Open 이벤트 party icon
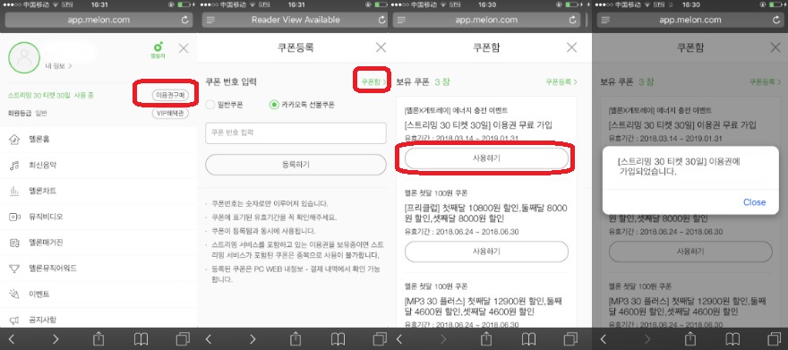The image size is (788, 350). pyautogui.click(x=14, y=295)
